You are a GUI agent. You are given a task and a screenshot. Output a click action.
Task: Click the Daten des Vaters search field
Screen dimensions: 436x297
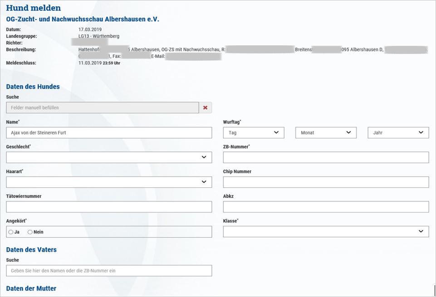click(109, 271)
